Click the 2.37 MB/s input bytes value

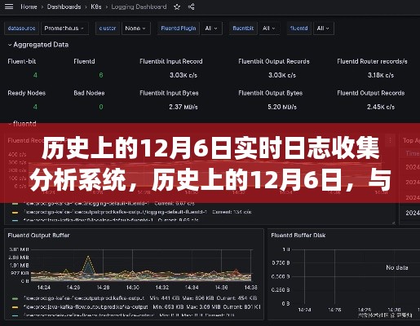point(183,107)
